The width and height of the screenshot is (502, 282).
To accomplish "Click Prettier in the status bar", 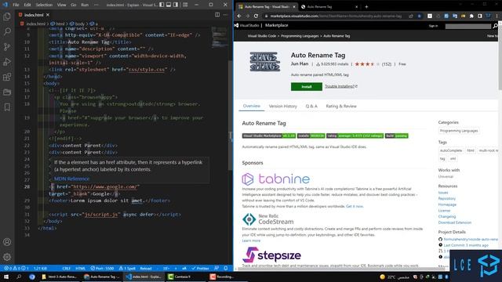I will tap(201, 268).
